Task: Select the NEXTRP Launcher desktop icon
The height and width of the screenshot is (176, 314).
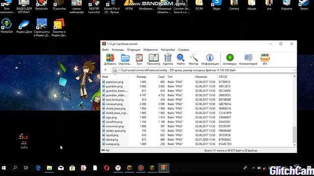Action: [x=94, y=7]
